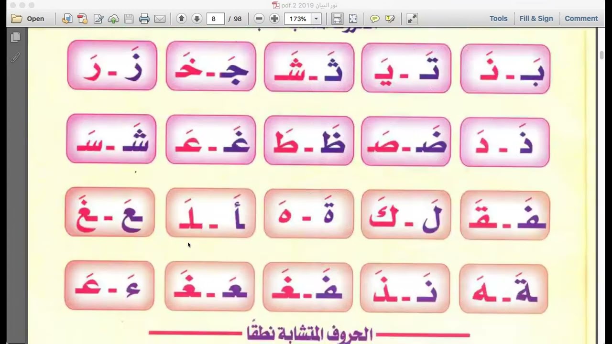The width and height of the screenshot is (612, 344).
Task: Add a sticky note comment
Action: 375,19
